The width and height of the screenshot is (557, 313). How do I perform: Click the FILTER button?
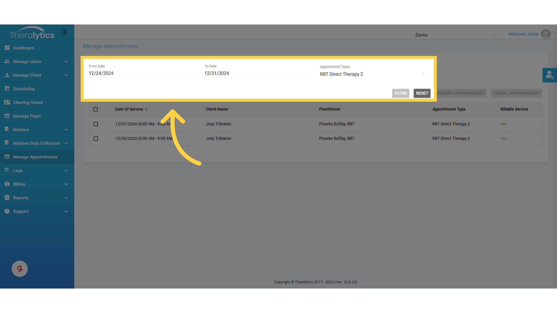coord(401,93)
